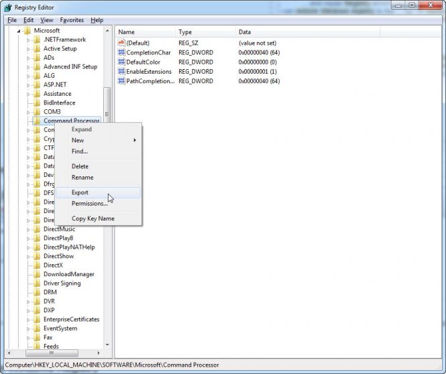
Task: Collapse the Microsoft key tree node
Action: click(x=19, y=31)
